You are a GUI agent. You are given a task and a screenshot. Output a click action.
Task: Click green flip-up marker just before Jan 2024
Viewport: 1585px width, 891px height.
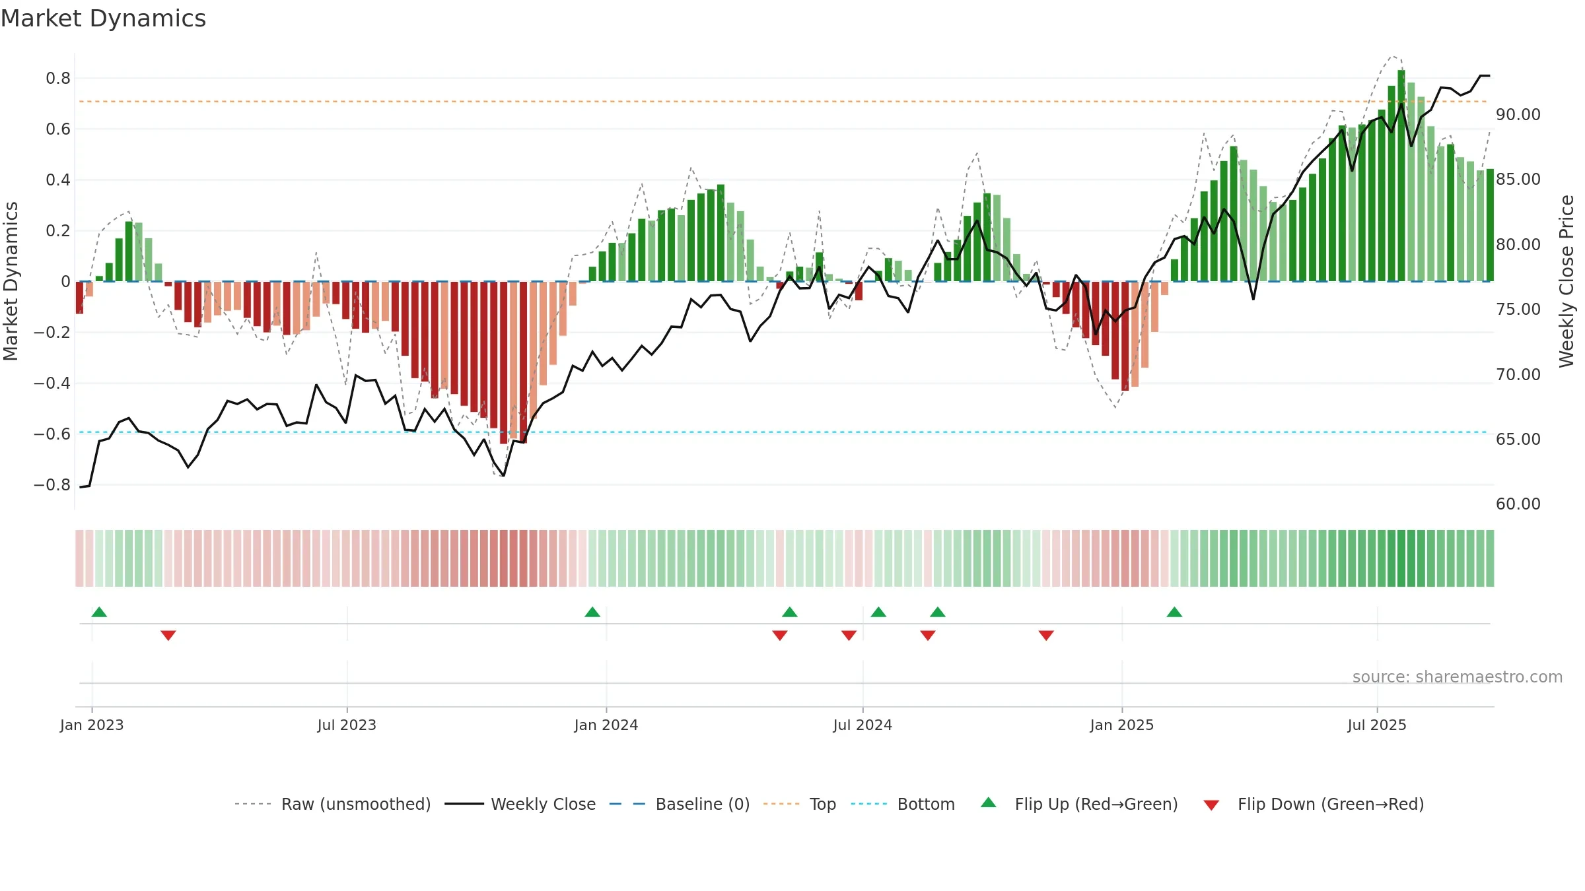click(592, 612)
